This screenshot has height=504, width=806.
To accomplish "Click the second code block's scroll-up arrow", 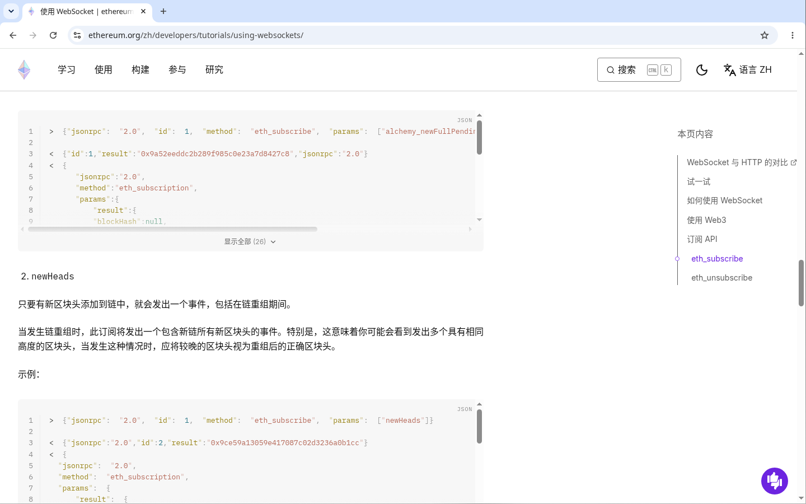I will point(479,404).
